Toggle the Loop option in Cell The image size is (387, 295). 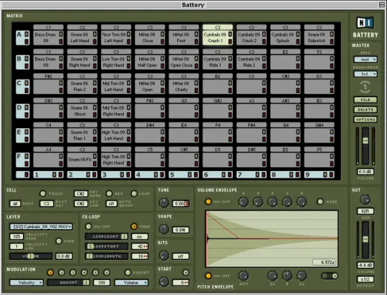tap(134, 193)
